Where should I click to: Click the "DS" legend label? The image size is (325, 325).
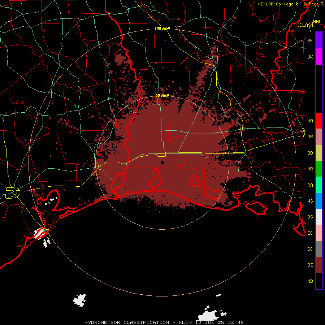[x=310, y=217]
